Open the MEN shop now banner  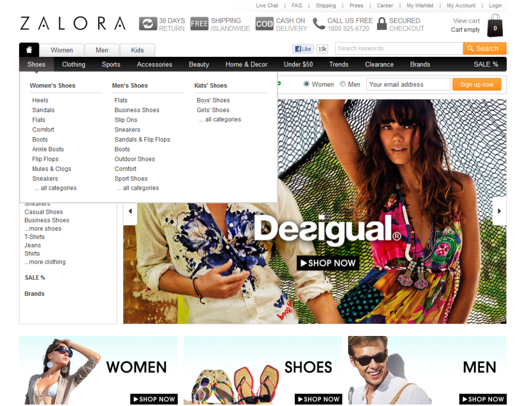coord(427,370)
